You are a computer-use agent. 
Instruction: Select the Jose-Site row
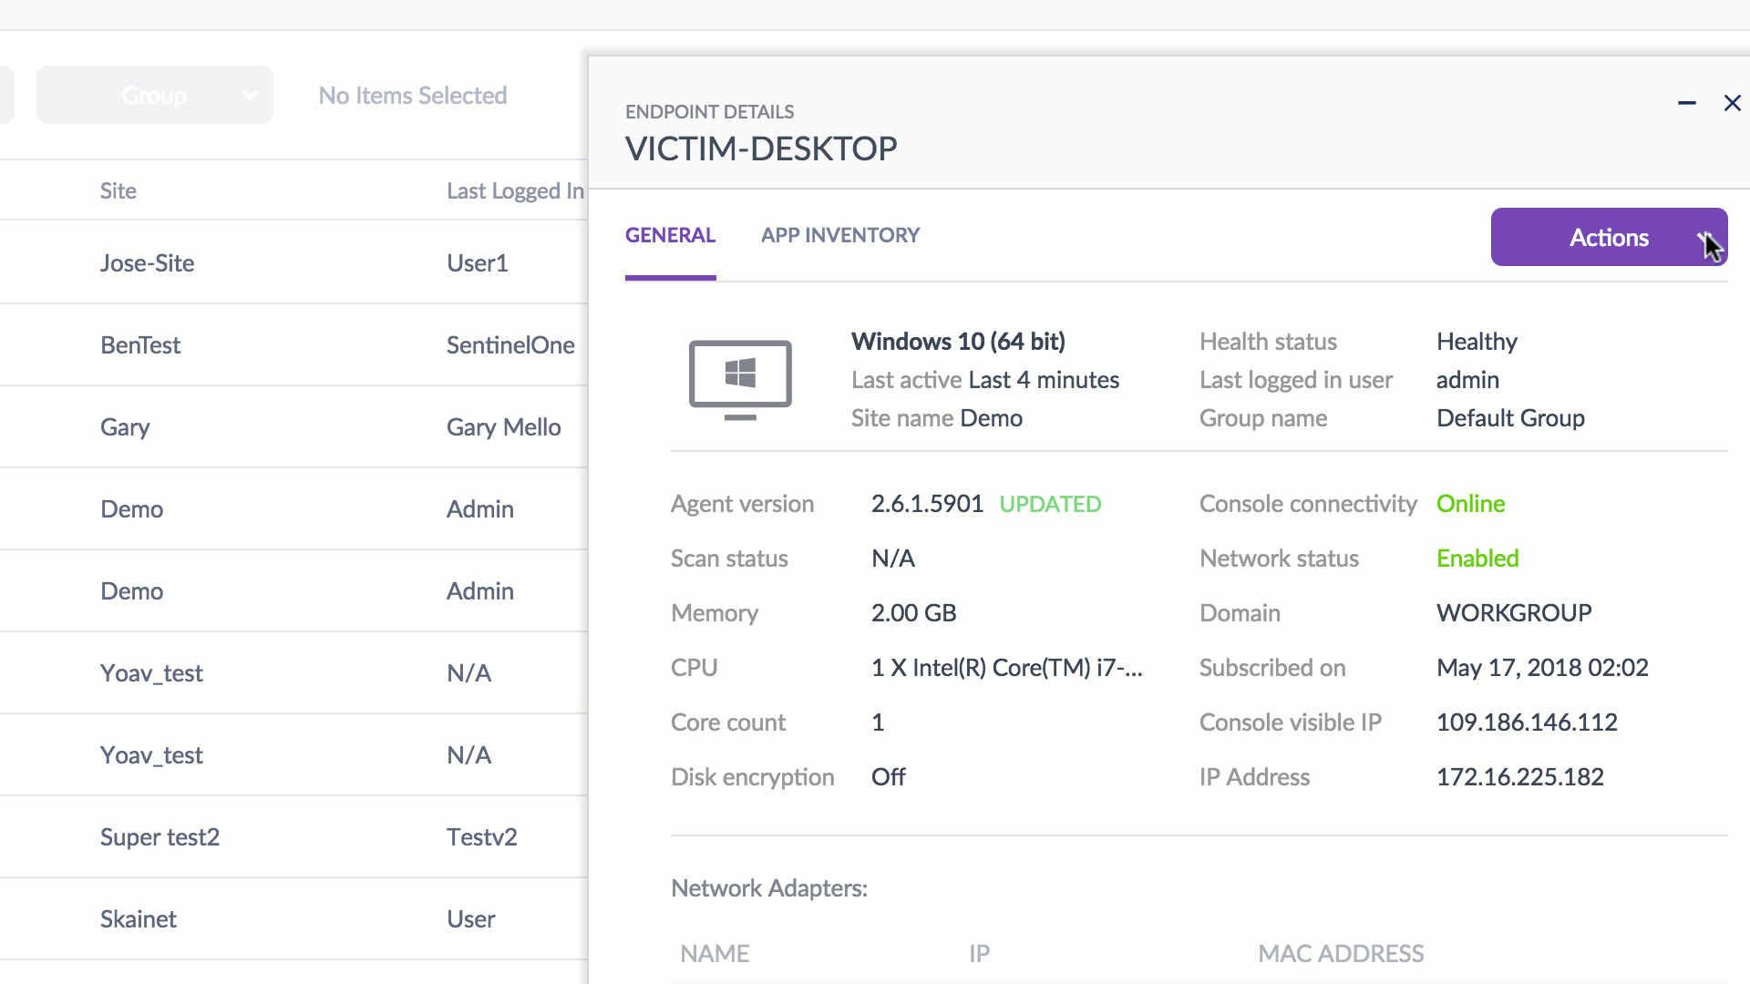point(148,263)
